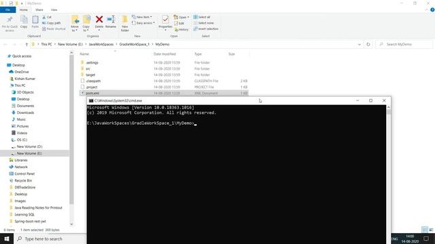Select OneDrive in the navigation pane
Viewport: 435px width, 244px height.
coord(22,72)
